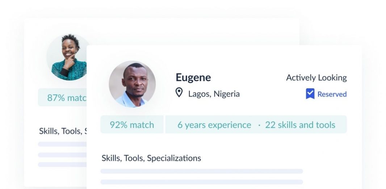Viewport: 386px width, 189px height.
Task: Click the 6 years experience label
Action: tap(214, 125)
